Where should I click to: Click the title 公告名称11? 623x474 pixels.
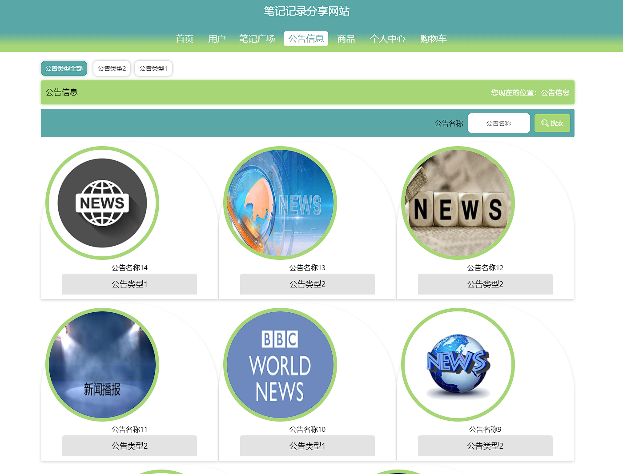coord(129,429)
